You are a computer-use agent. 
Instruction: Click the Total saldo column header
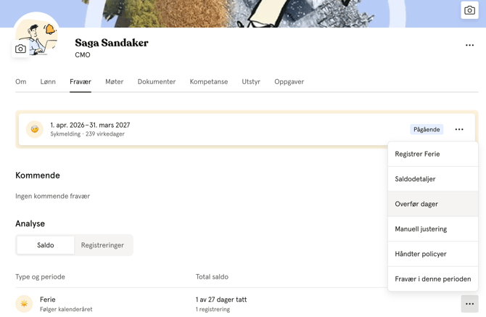(x=212, y=276)
